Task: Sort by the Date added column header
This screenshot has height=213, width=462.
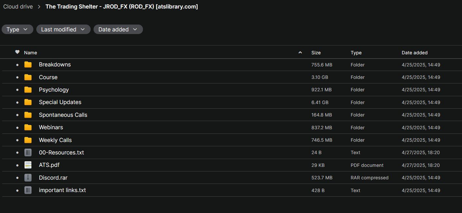Action: click(415, 53)
